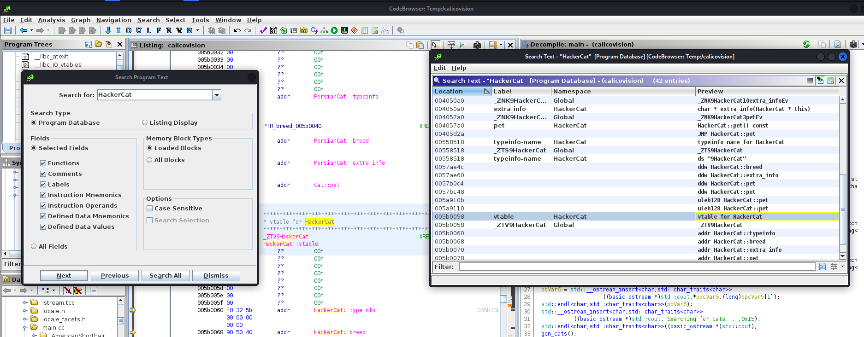Click the purple checkmark toolbar icon
Viewport: 864px width, 337px height.
coord(263,30)
